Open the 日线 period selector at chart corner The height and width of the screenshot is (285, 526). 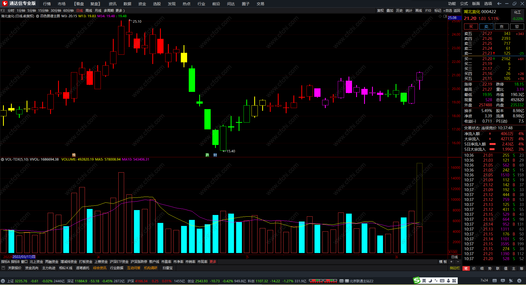click(x=454, y=257)
